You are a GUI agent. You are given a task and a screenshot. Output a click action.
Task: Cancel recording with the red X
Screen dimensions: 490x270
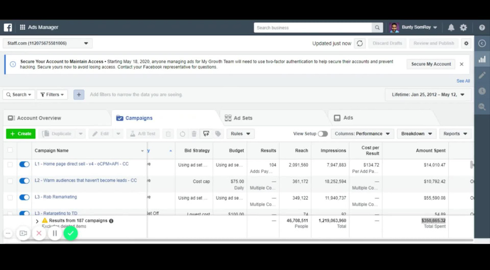tap(39, 233)
